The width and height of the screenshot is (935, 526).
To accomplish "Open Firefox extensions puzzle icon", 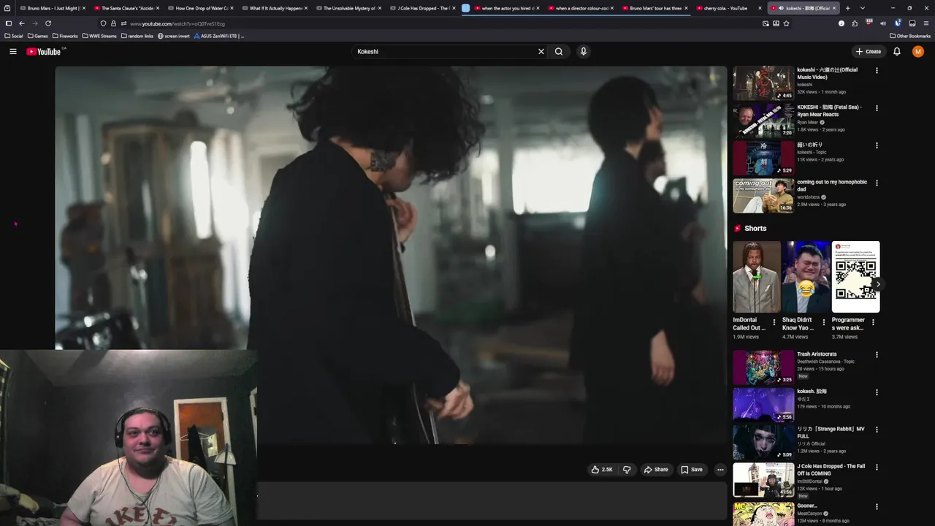I will [x=855, y=23].
